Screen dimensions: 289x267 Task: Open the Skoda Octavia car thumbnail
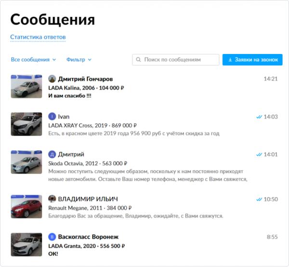(26, 162)
